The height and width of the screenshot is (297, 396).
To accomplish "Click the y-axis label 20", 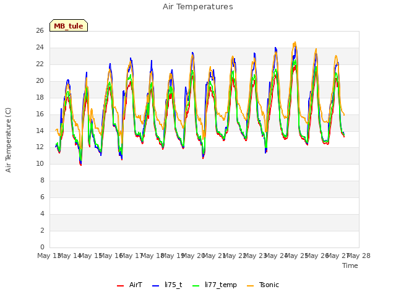I will [40, 80].
